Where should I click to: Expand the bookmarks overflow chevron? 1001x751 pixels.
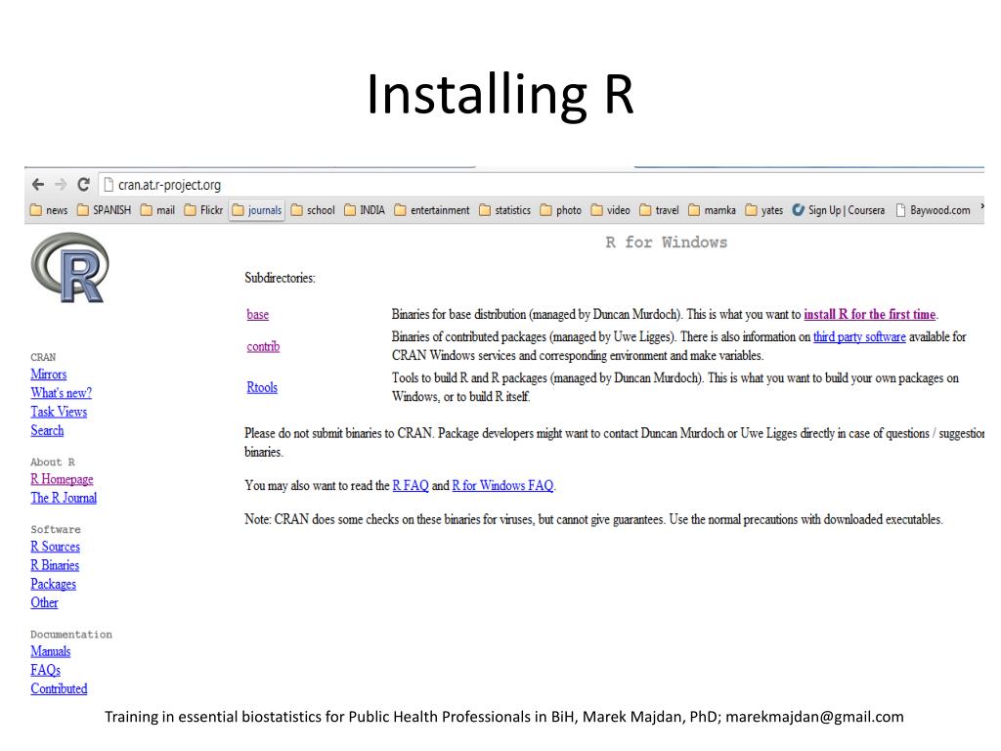tap(981, 207)
